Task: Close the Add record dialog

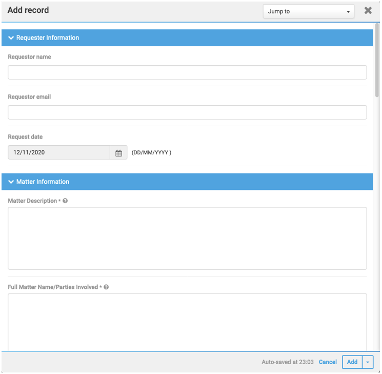Action: [368, 10]
